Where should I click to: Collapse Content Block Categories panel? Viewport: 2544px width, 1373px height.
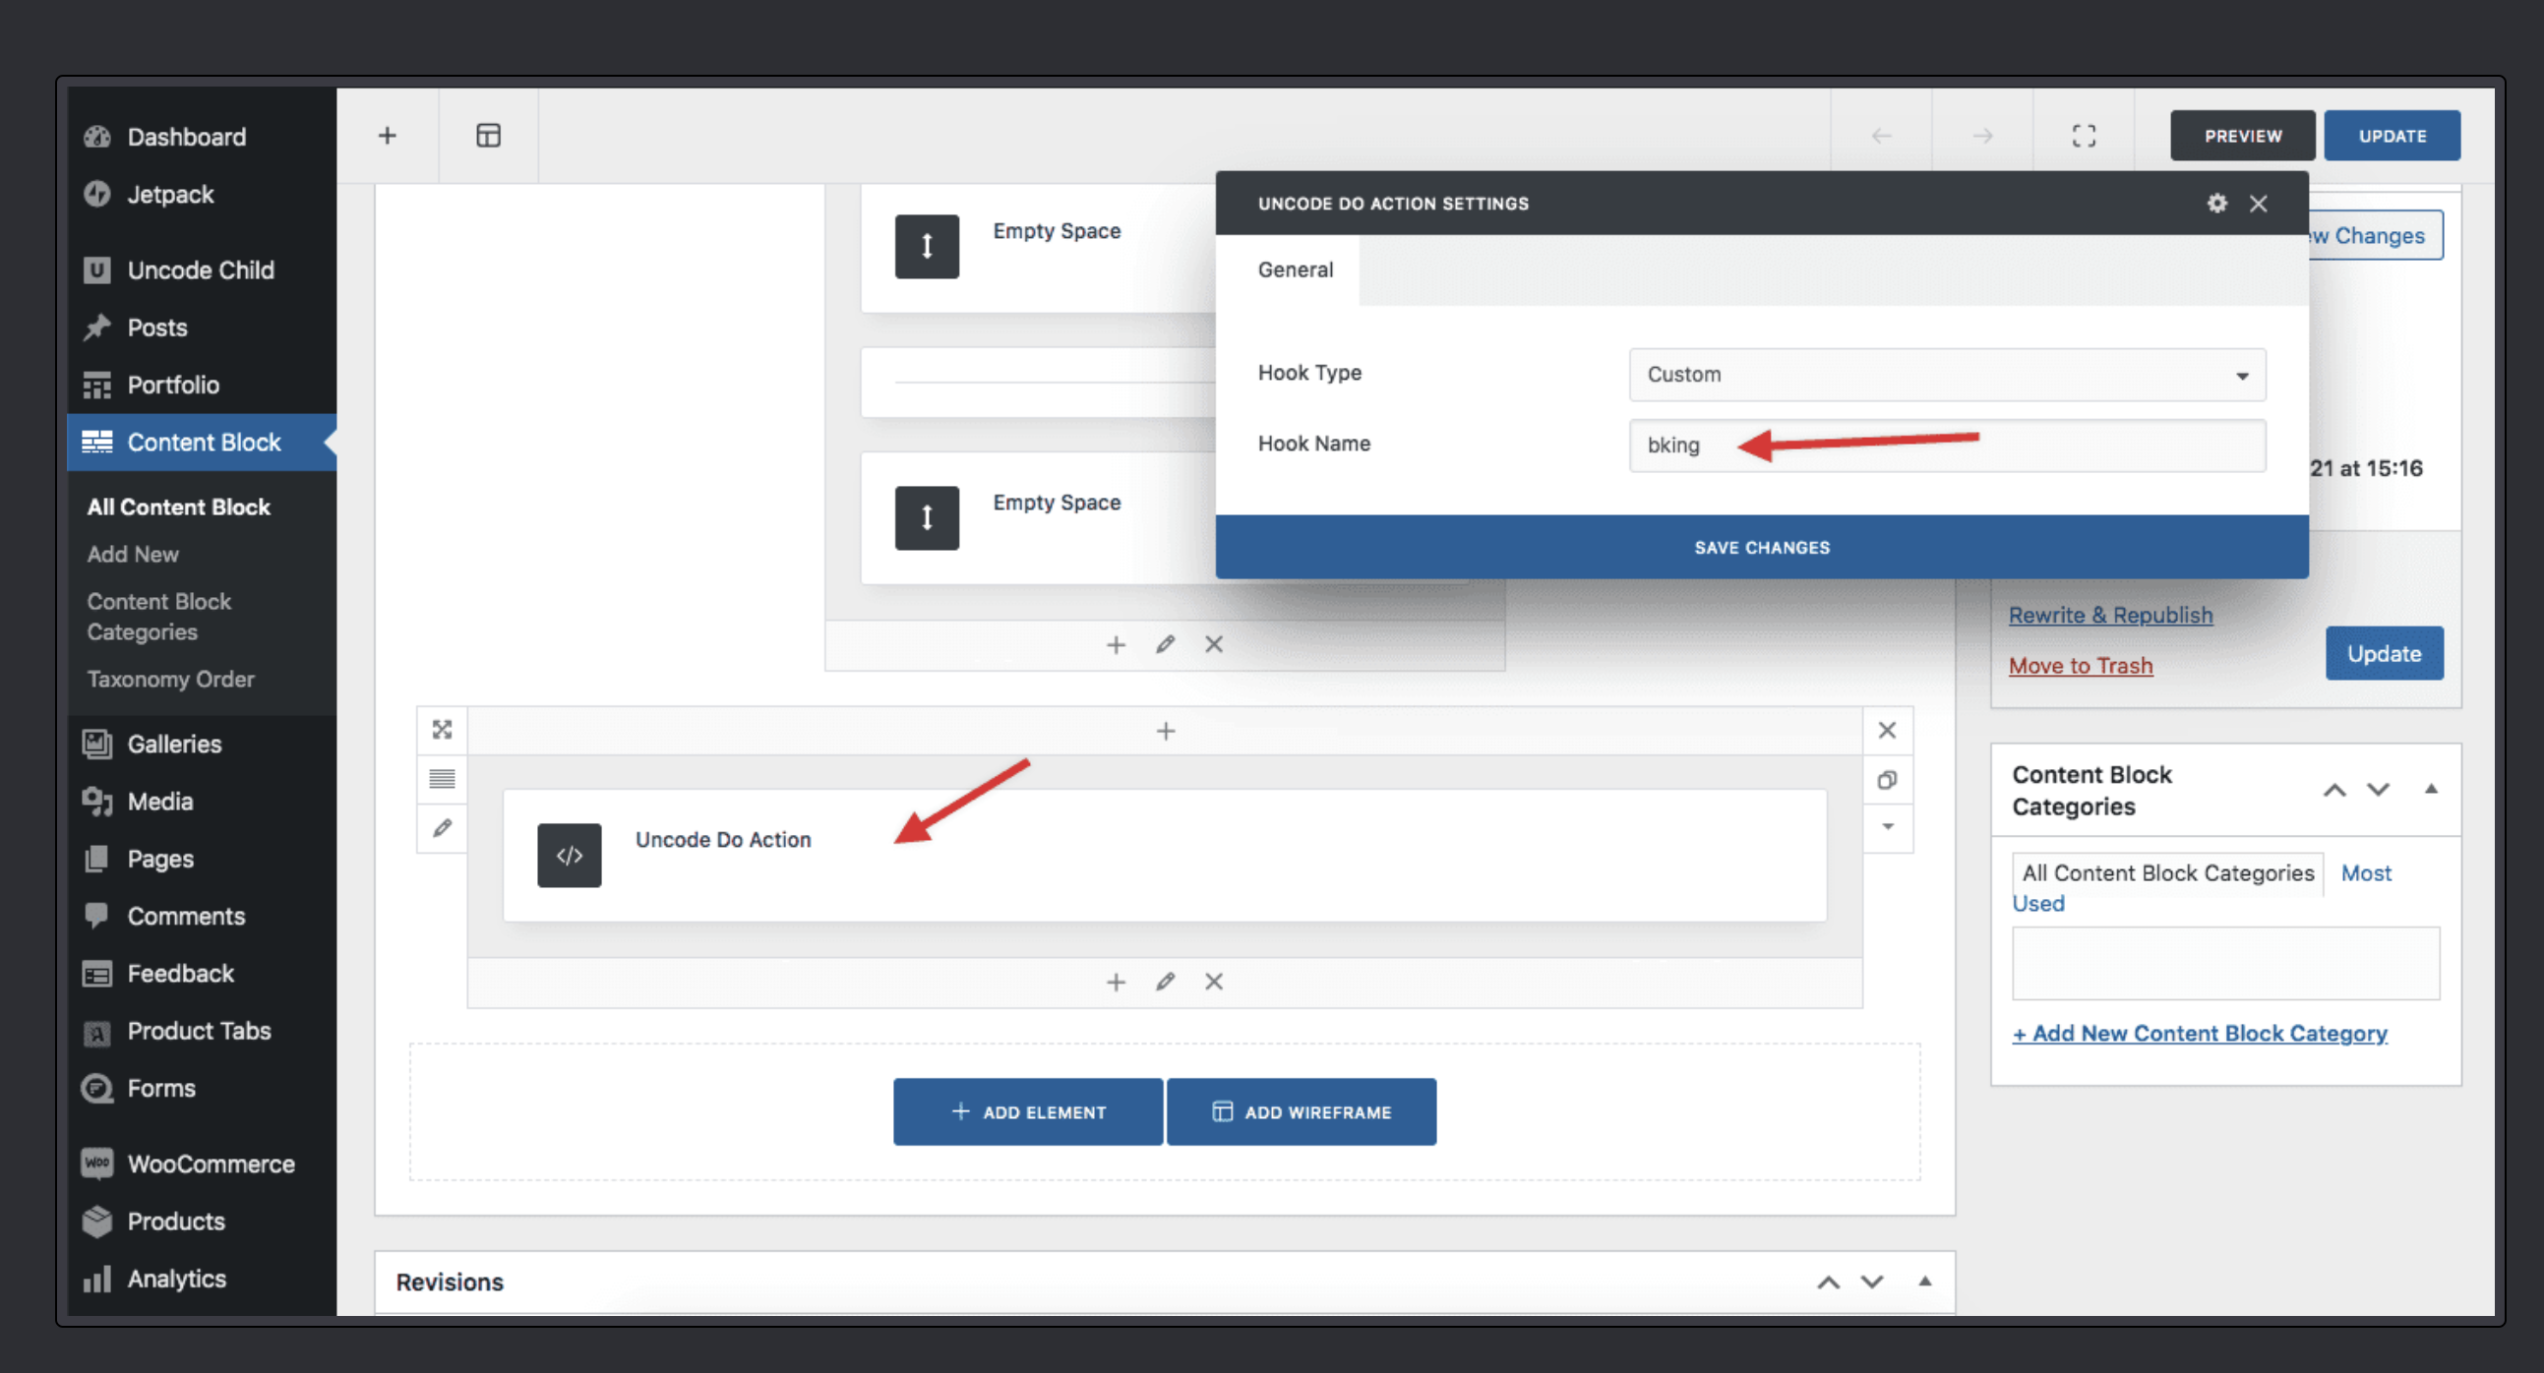coord(2431,789)
